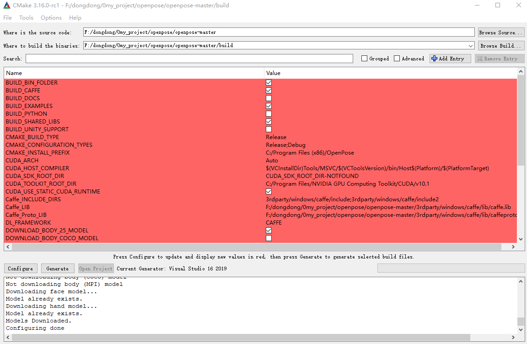Select the Caffe_Proto_LIB entry name
This screenshot has width=527, height=344.
[x=26, y=215]
